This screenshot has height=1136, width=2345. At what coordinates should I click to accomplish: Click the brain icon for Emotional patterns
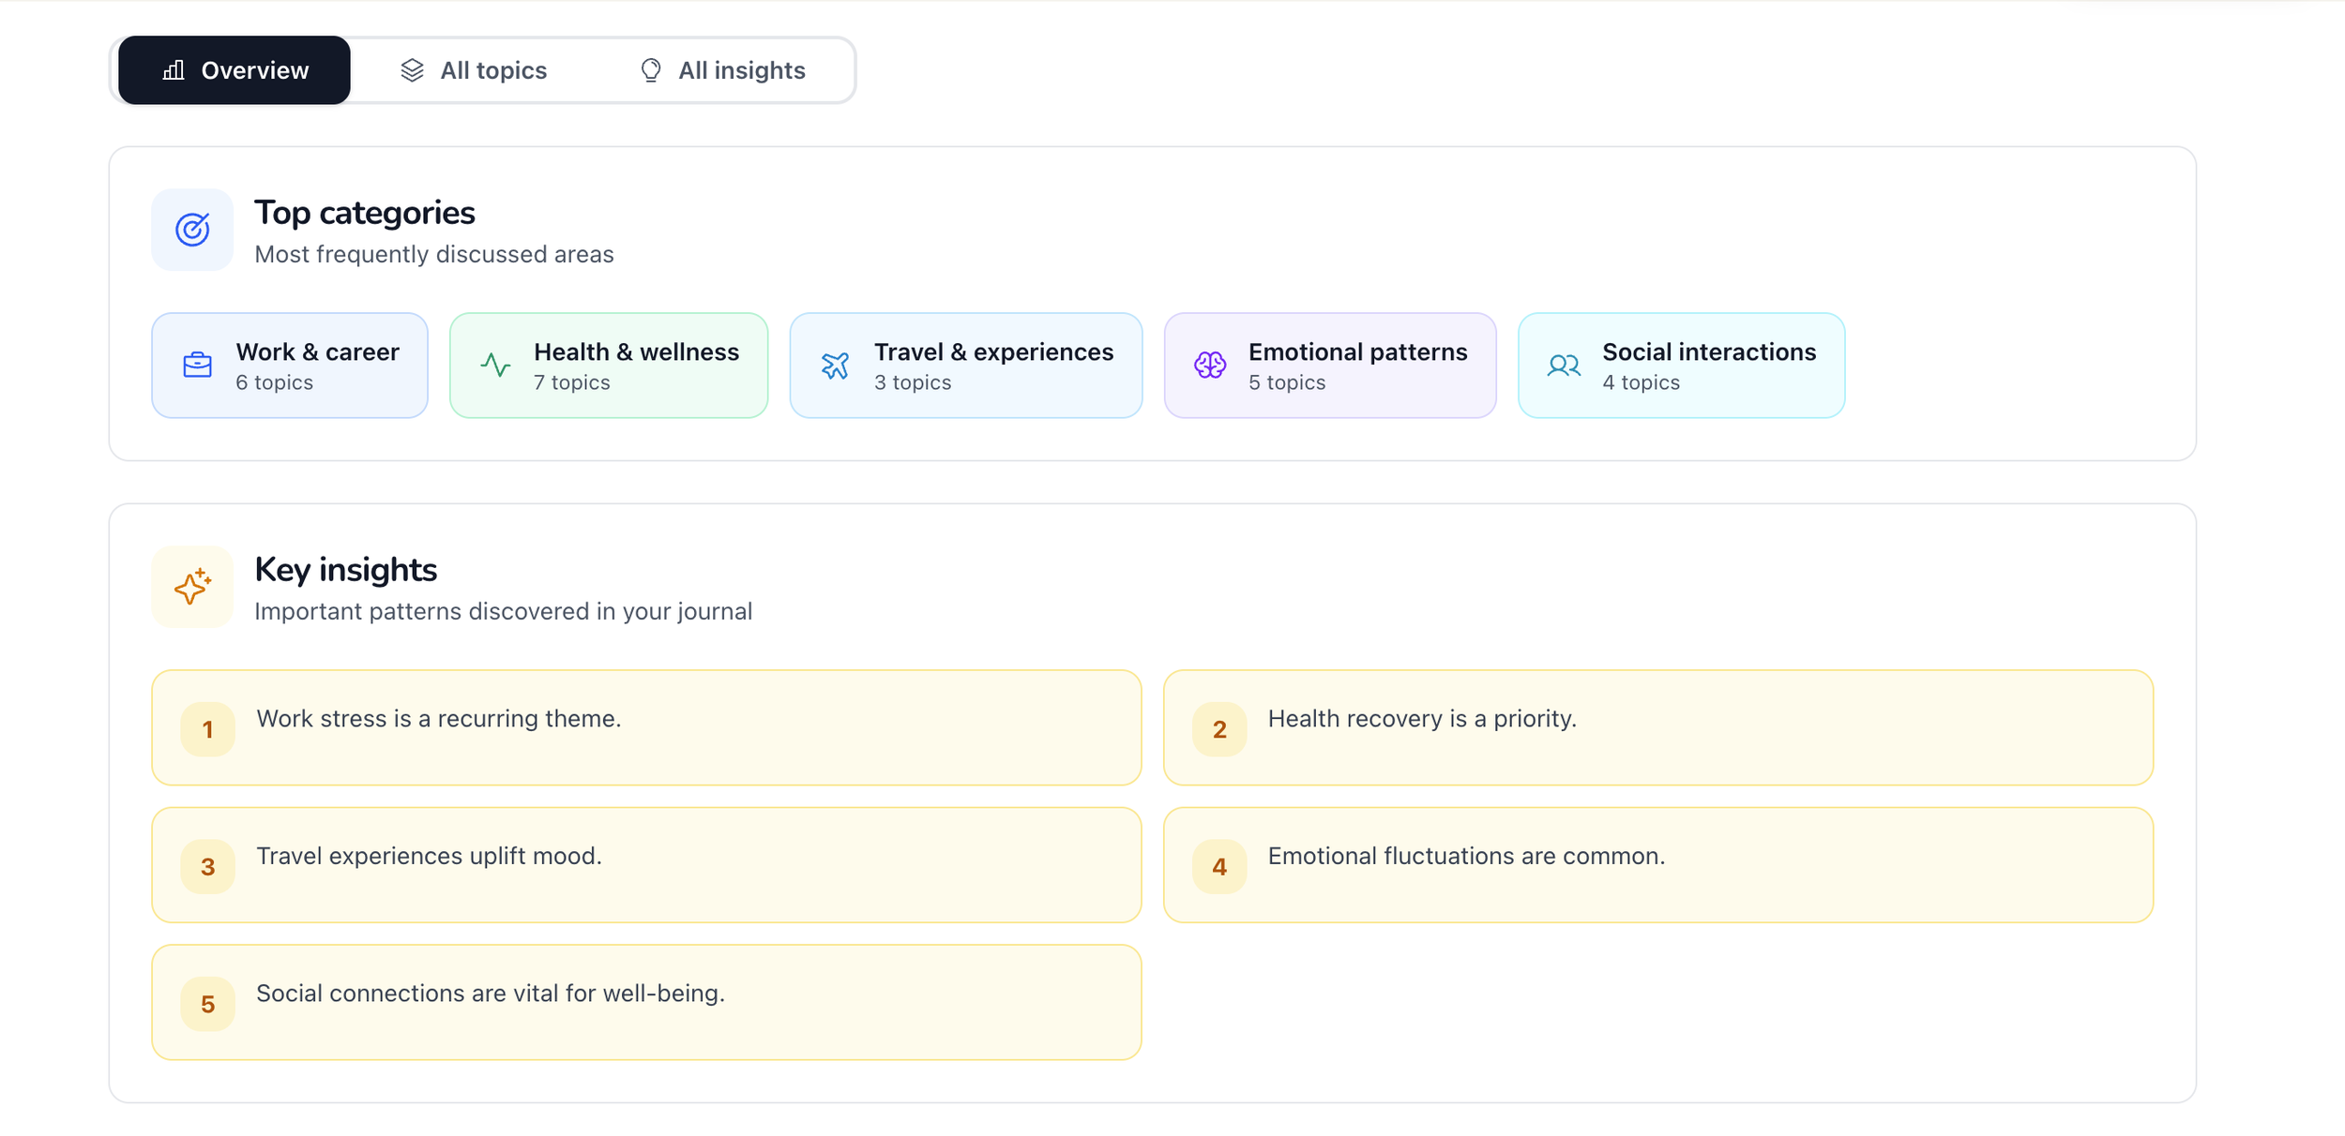pos(1209,365)
